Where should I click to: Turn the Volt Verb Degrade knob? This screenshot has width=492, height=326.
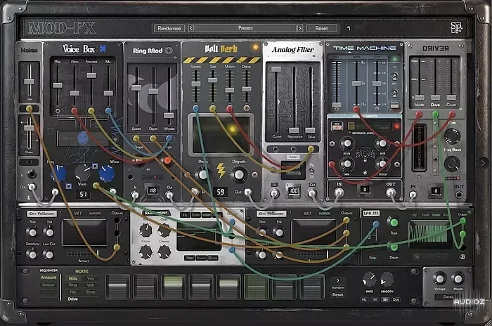point(239,174)
